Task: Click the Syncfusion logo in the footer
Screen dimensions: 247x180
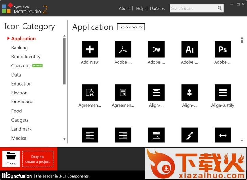Action: 17,176
